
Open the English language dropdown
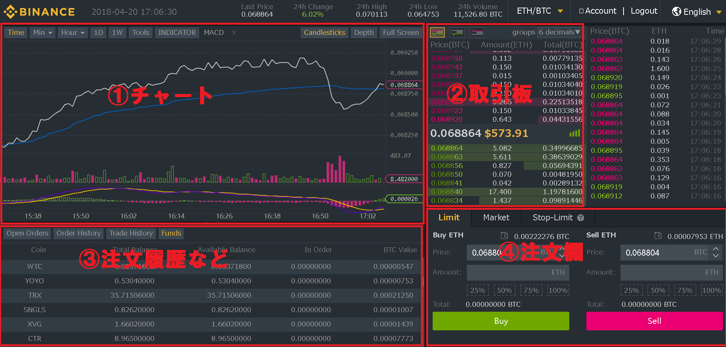697,12
